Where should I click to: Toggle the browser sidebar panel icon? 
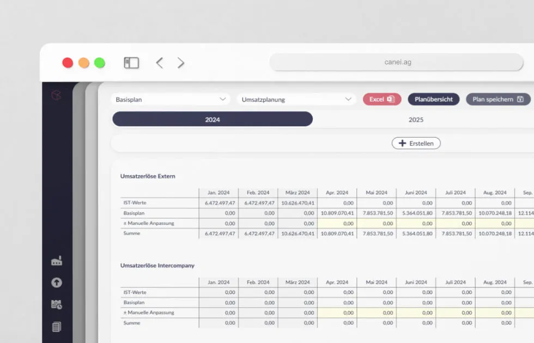pyautogui.click(x=131, y=63)
